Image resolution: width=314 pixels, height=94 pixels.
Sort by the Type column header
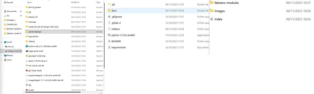pyautogui.click(x=98, y=2)
